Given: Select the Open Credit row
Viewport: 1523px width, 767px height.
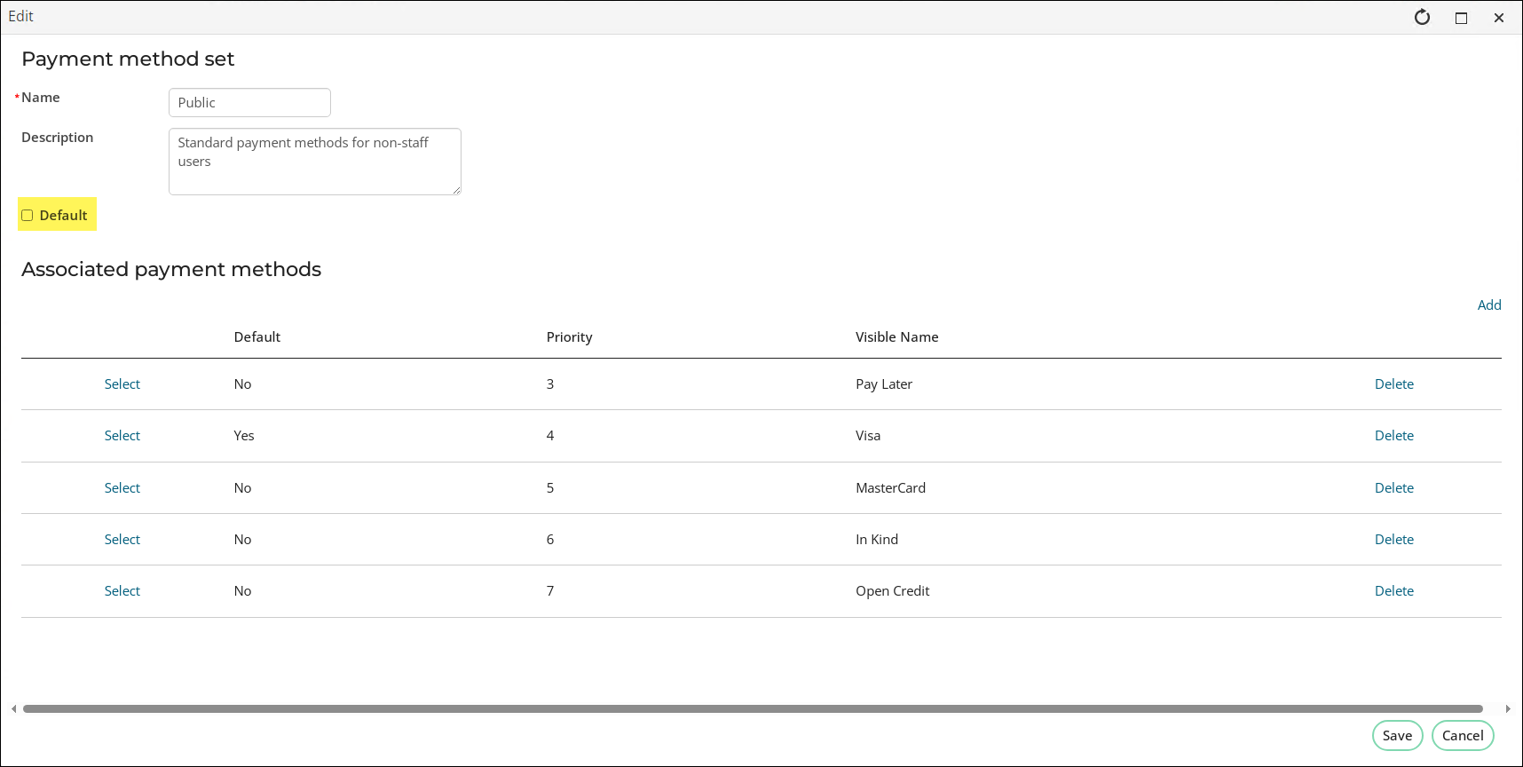Looking at the screenshot, I should pyautogui.click(x=122, y=590).
